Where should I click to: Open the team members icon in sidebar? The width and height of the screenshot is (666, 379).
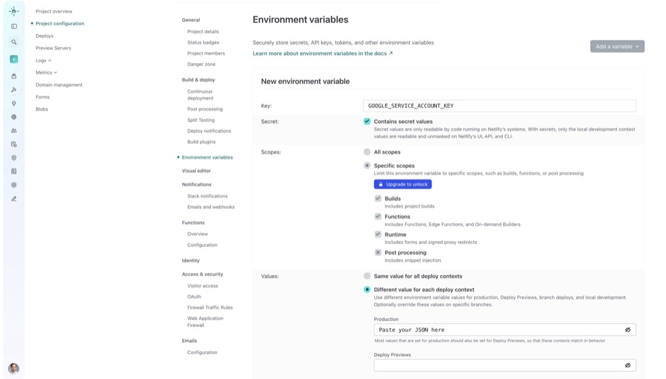point(14,131)
